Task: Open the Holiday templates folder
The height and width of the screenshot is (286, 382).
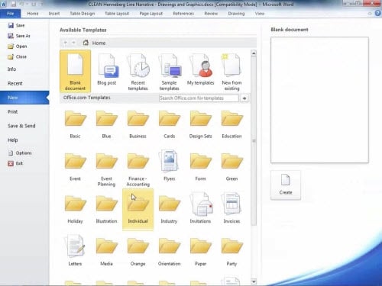Action: (75, 209)
